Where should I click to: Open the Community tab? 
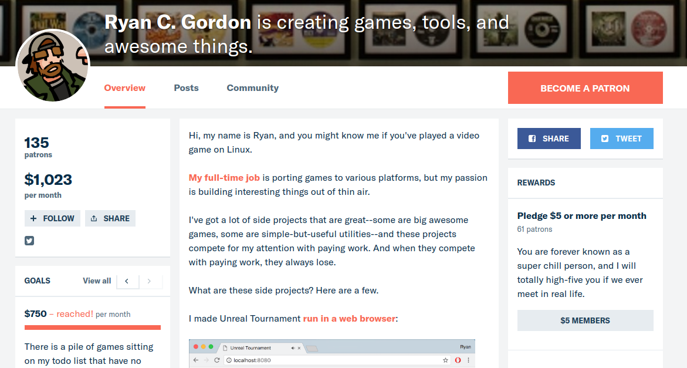point(252,88)
